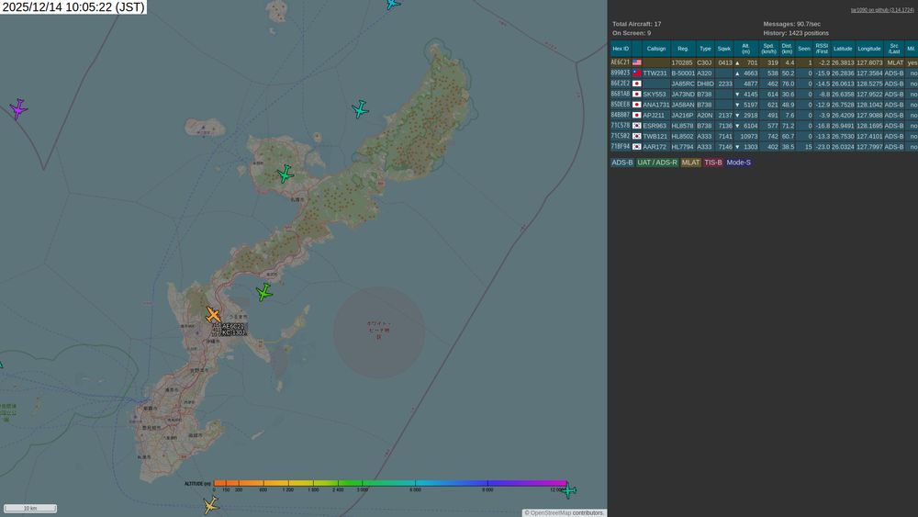Screen dimensions: 918x517
Task: Click the altitude color legend bar
Action: (390, 483)
